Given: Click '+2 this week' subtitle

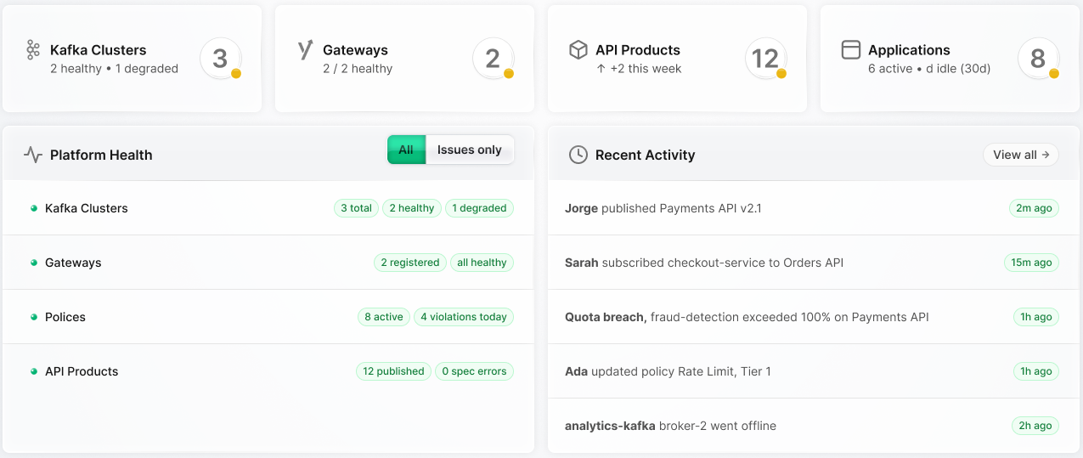Looking at the screenshot, I should click(639, 69).
